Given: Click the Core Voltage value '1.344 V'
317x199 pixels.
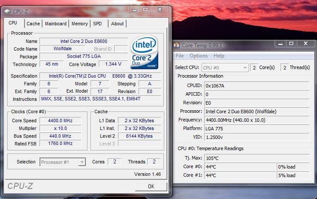Looking at the screenshot, I should pyautogui.click(x=113, y=64).
